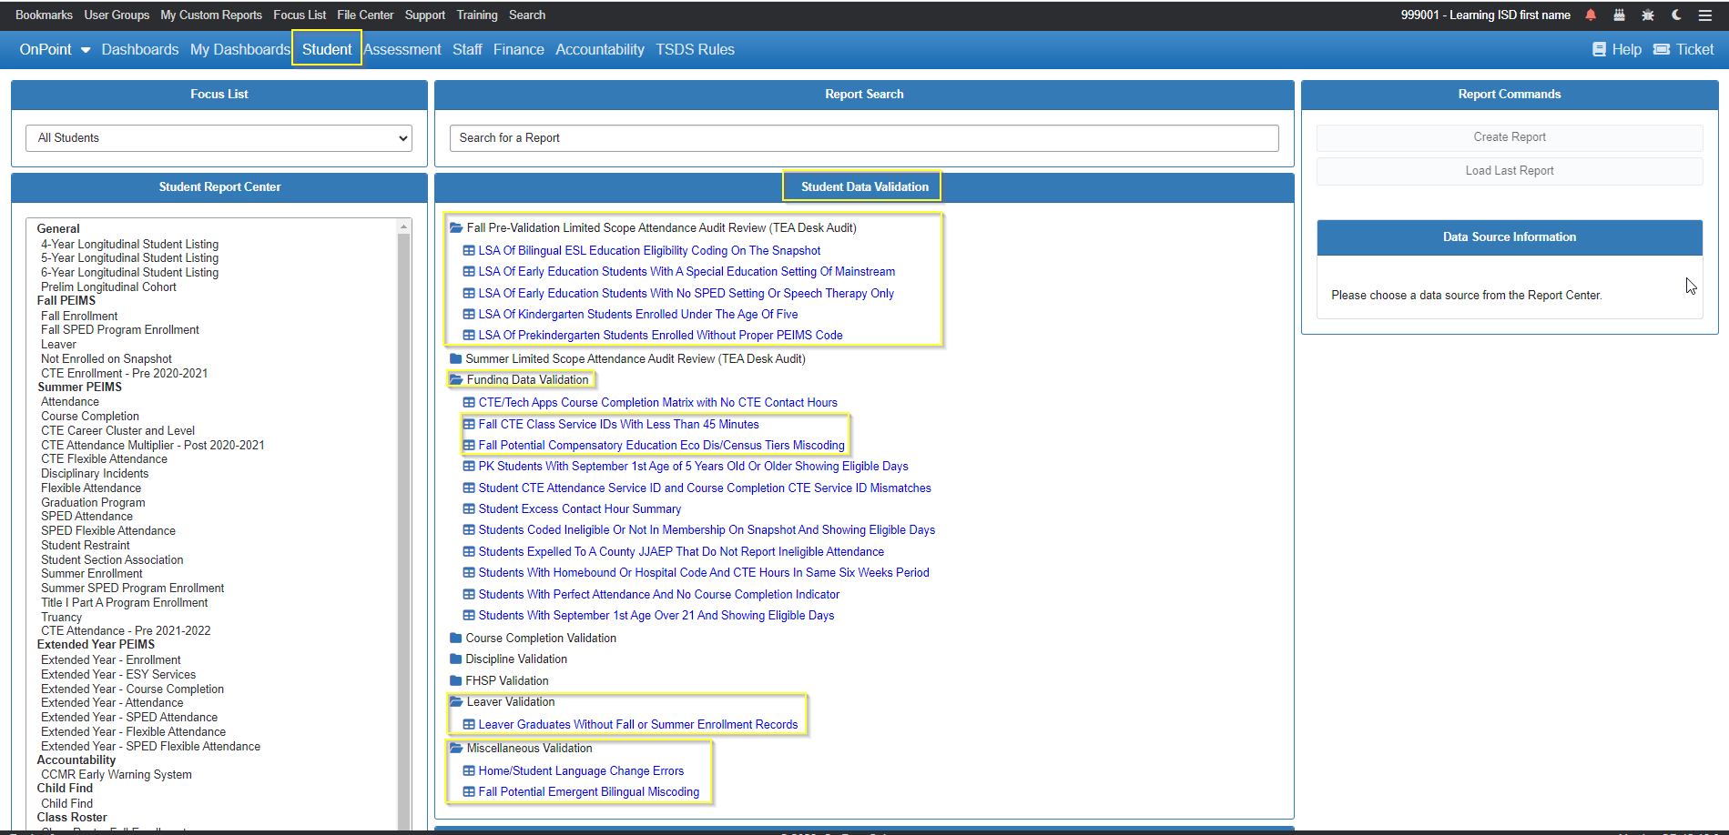Click the Create Report button

pos(1509,136)
